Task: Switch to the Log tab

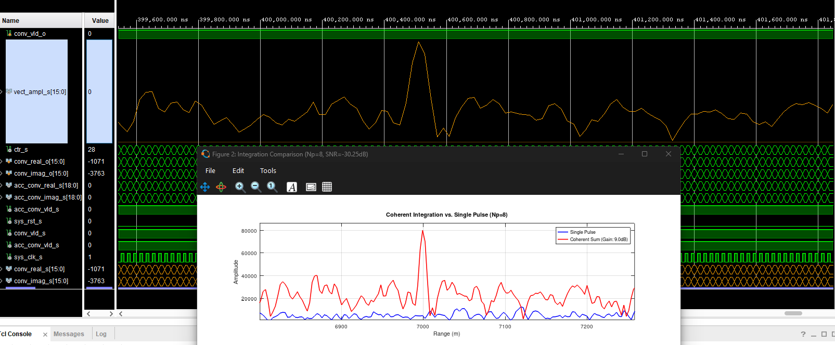Action: coord(101,334)
